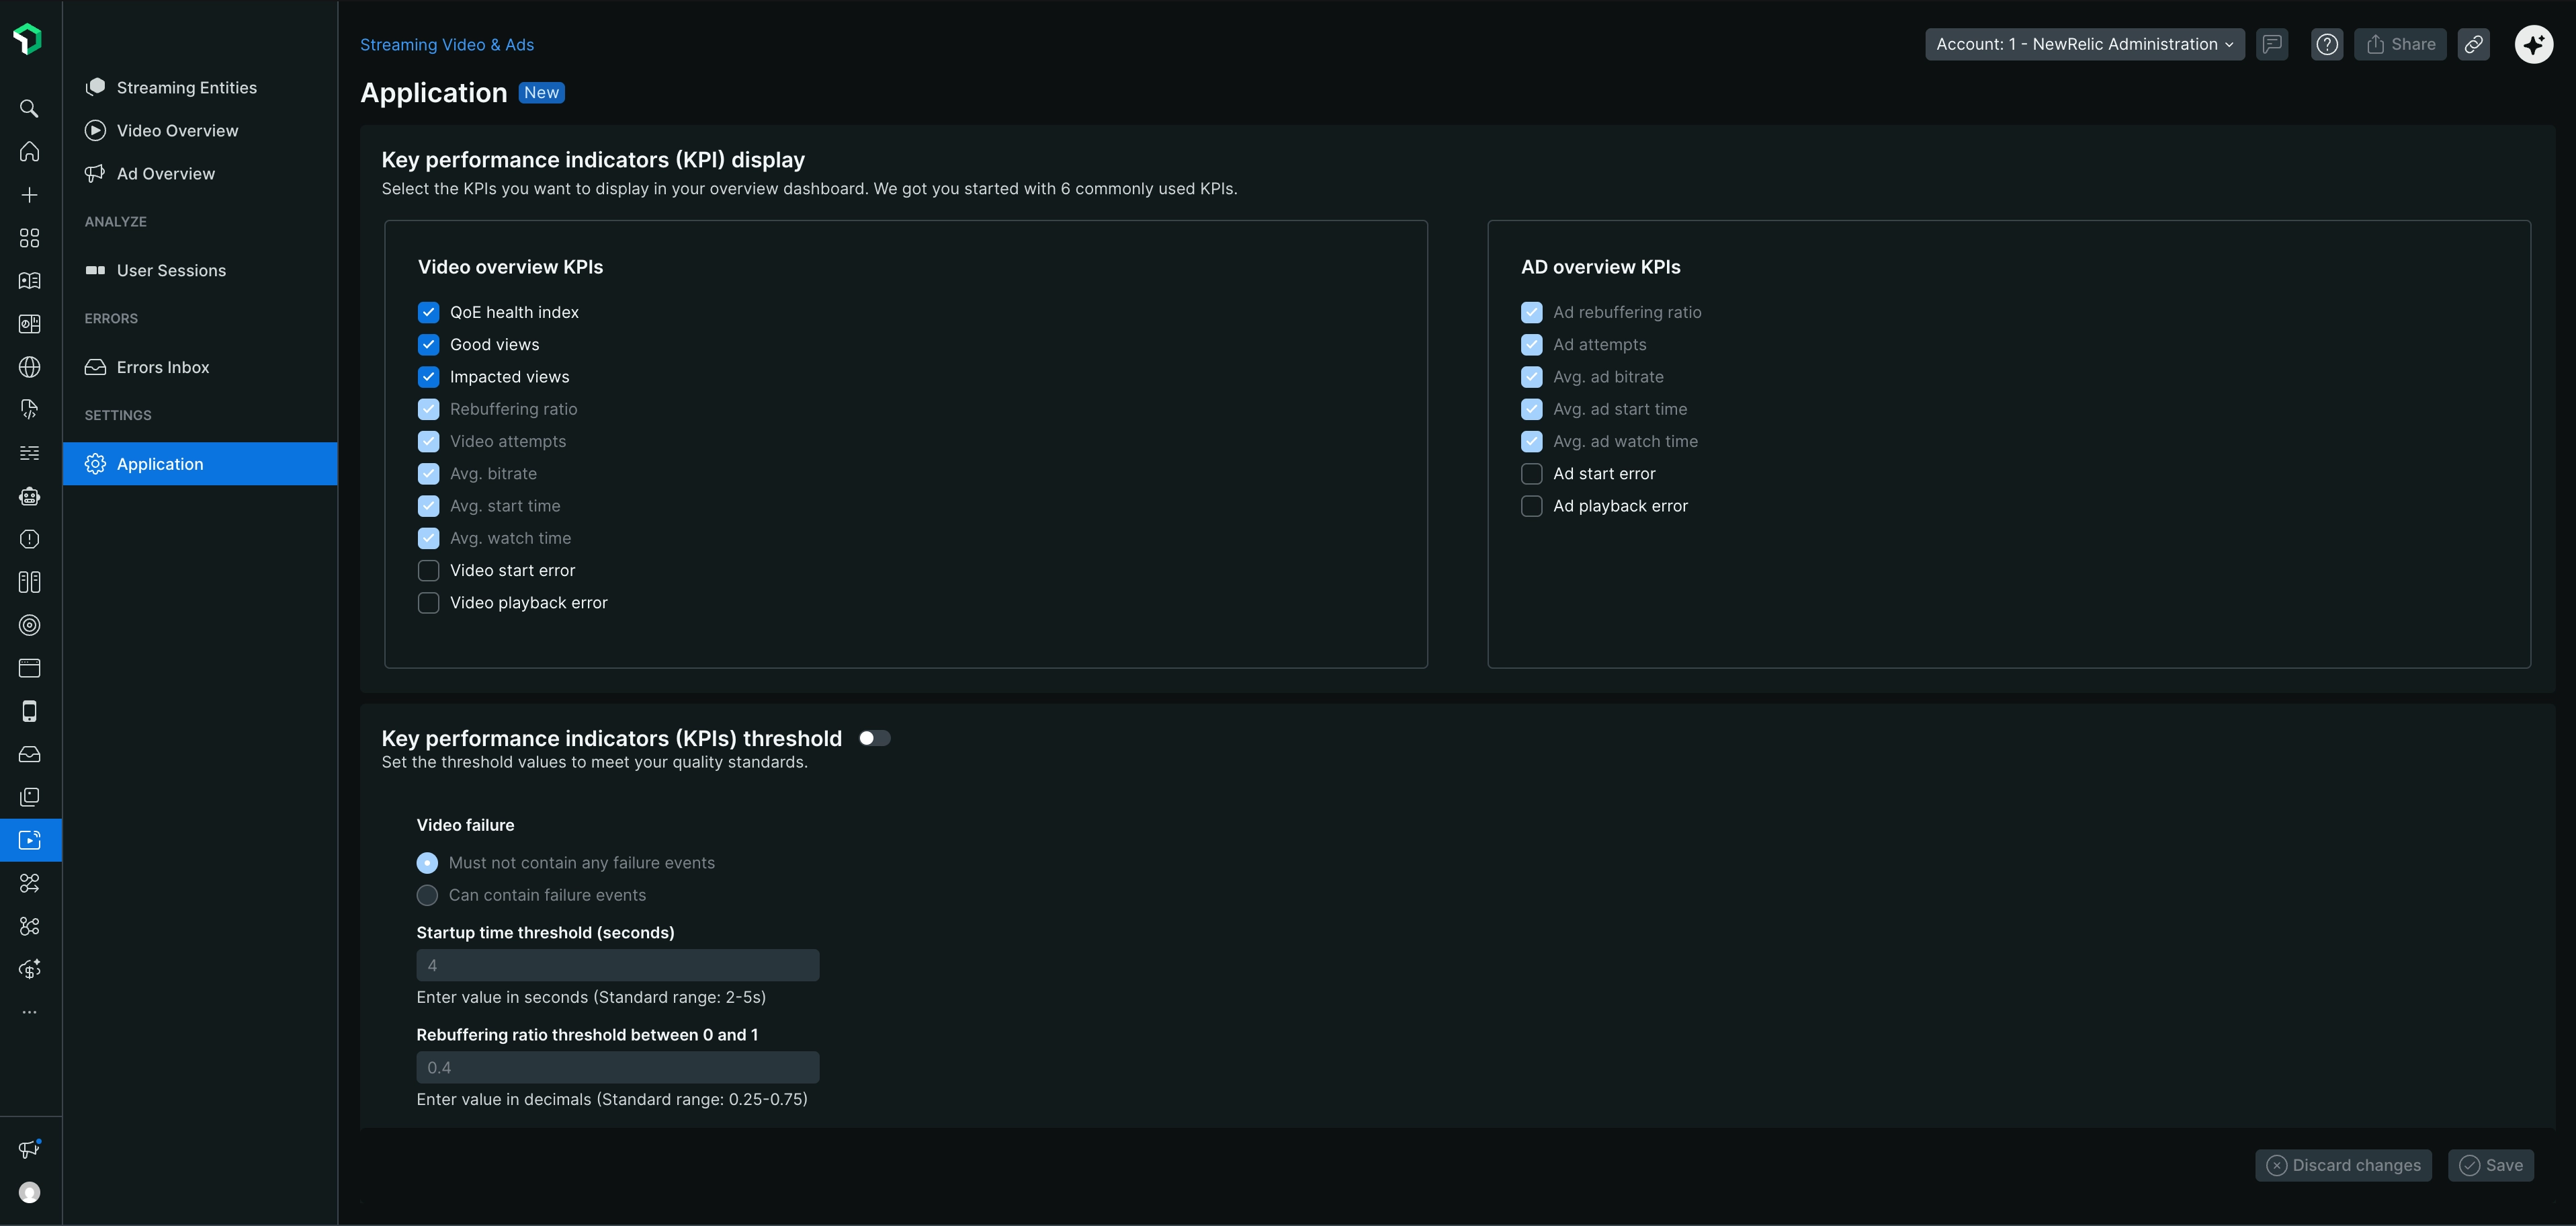
Task: Select Can contain failure events option
Action: pyautogui.click(x=428, y=895)
